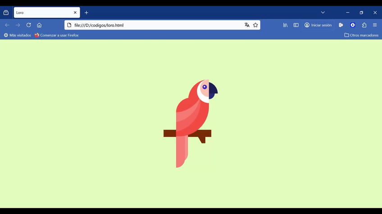This screenshot has height=214, width=382.
Task: Expand the list all tabs chevron
Action: [323, 13]
